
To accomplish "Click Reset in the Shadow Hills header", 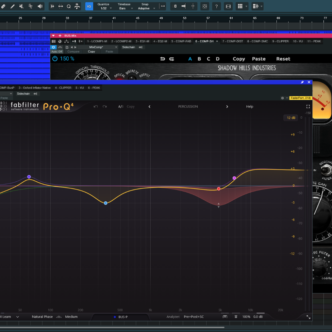I will [x=283, y=59].
